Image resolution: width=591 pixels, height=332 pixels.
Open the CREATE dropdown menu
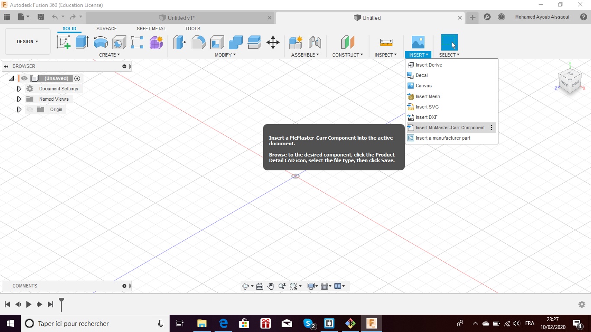pos(109,55)
